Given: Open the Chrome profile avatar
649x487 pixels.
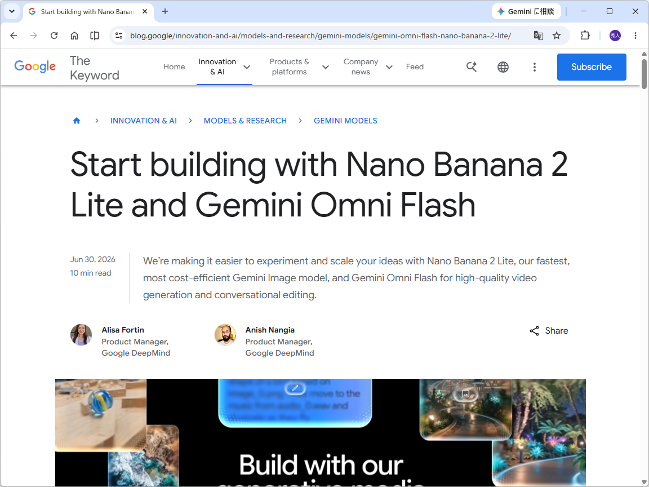Looking at the screenshot, I should point(615,36).
